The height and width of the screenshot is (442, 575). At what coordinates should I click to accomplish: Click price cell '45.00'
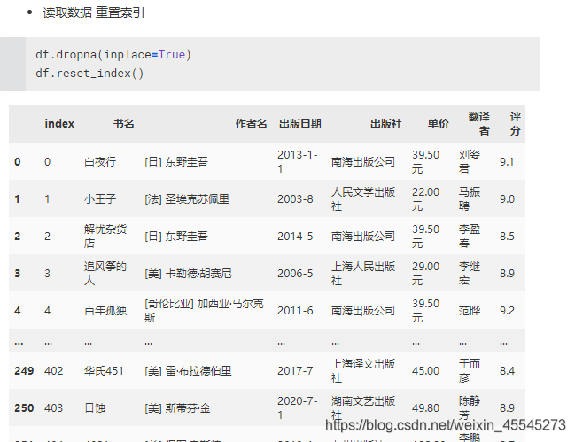pyautogui.click(x=426, y=370)
